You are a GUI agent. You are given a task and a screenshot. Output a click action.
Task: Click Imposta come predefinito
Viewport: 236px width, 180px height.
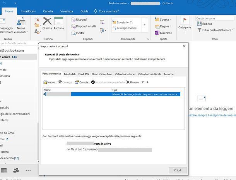(108, 82)
